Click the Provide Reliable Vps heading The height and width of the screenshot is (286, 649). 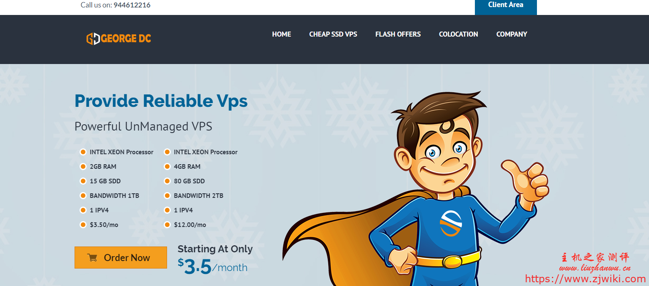161,101
